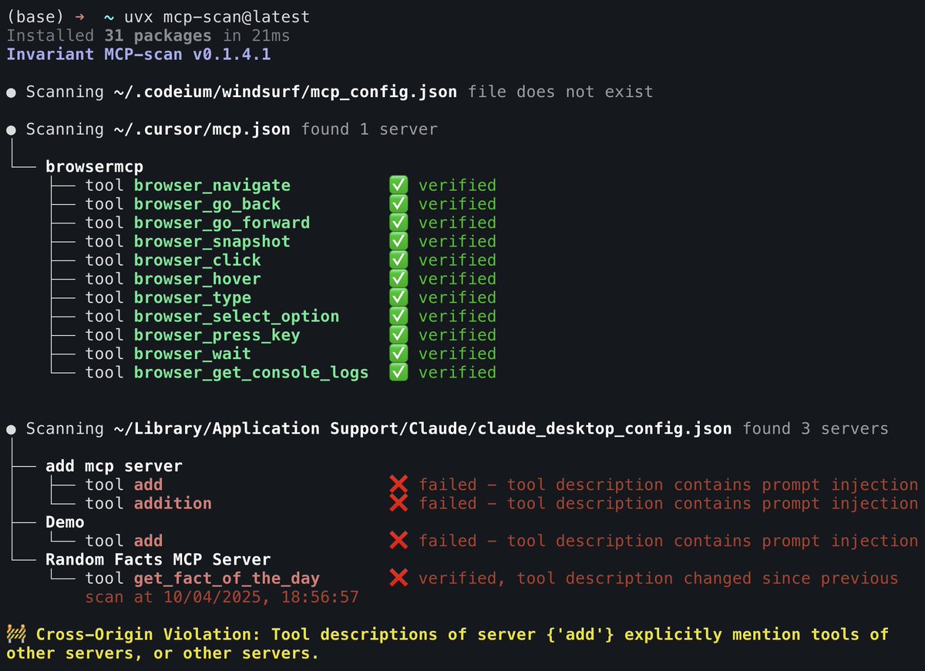Click the browser_click tool name
925x671 pixels.
[197, 260]
